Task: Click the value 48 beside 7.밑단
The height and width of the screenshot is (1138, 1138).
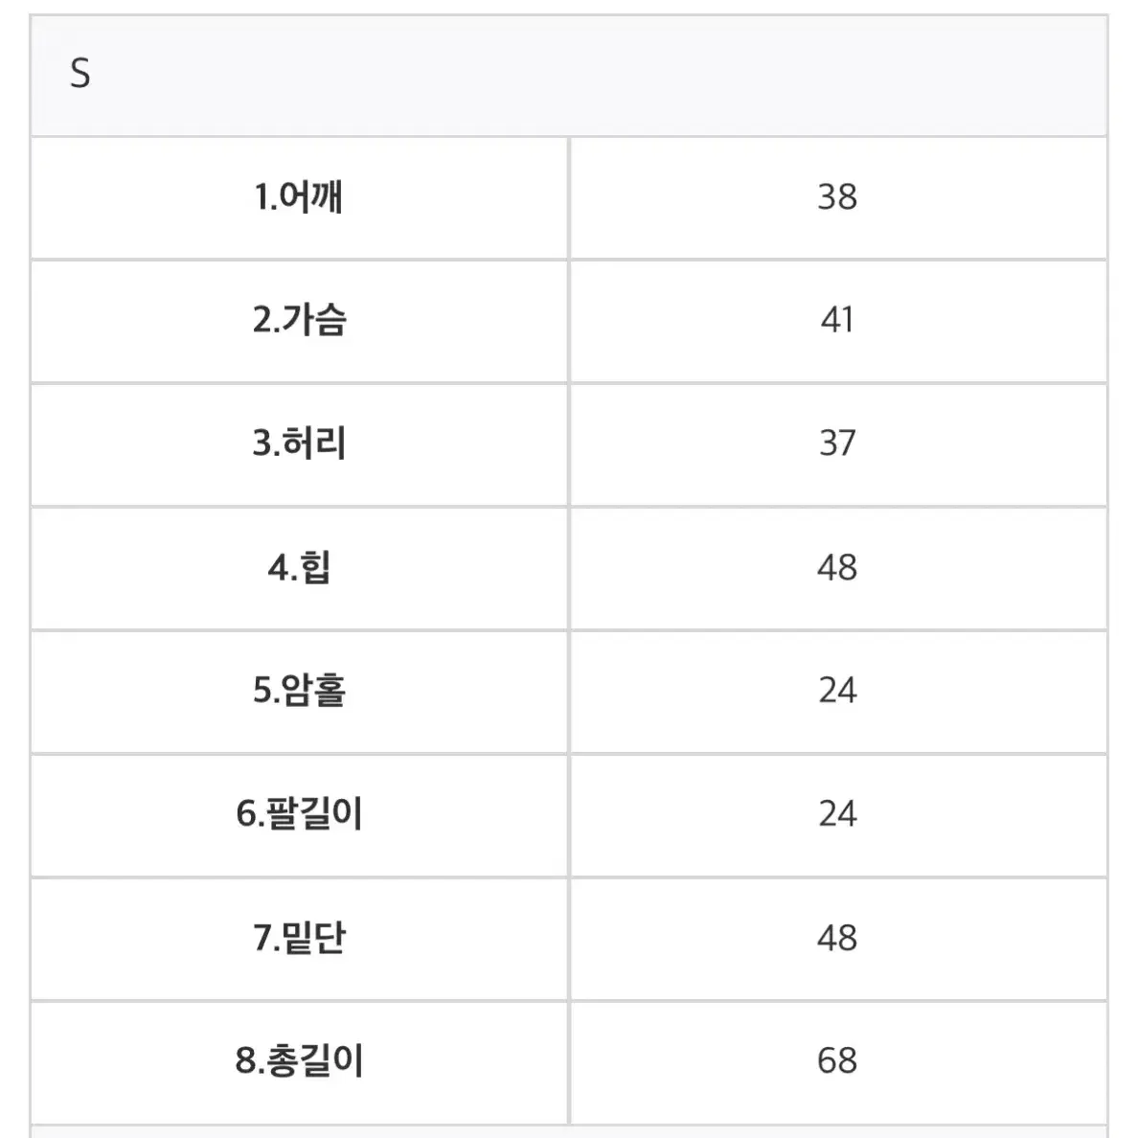Action: pos(838,939)
